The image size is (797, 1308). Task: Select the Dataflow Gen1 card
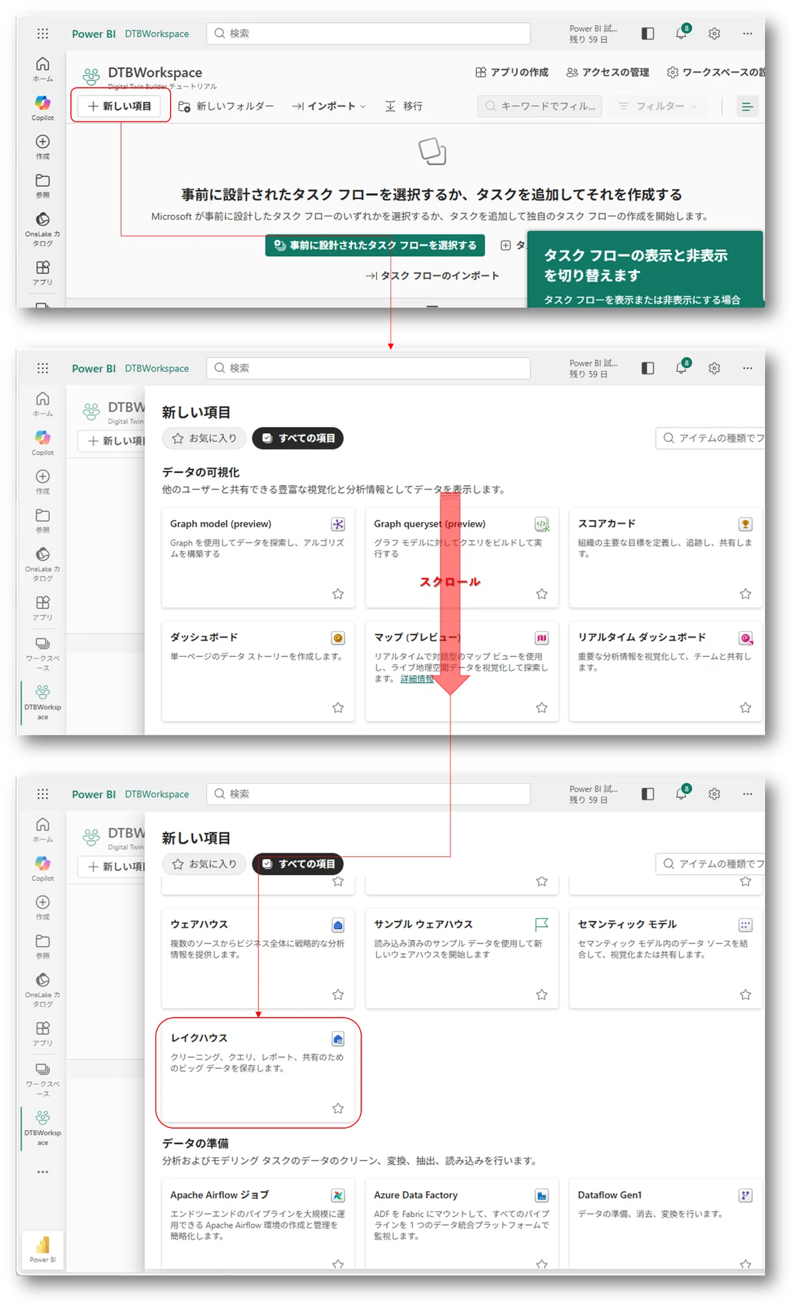(666, 1224)
